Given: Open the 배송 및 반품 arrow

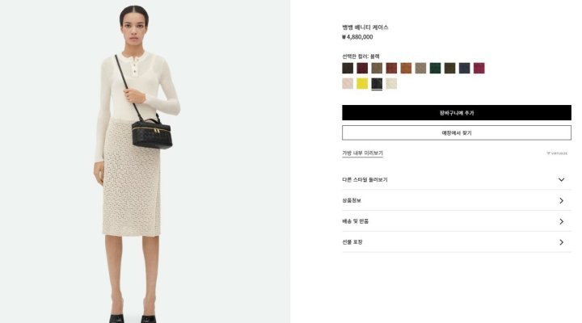Looking at the screenshot, I should point(561,221).
